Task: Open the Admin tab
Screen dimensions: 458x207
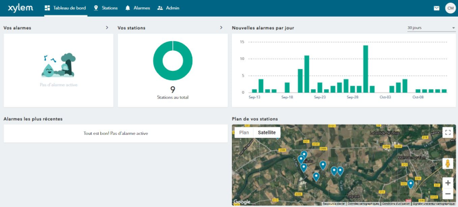Action: [x=168, y=8]
